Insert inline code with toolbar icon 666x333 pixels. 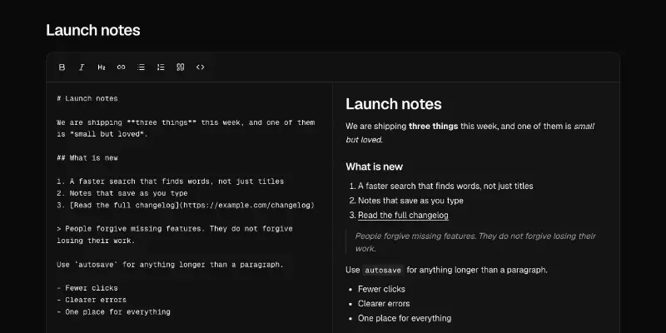tap(200, 67)
